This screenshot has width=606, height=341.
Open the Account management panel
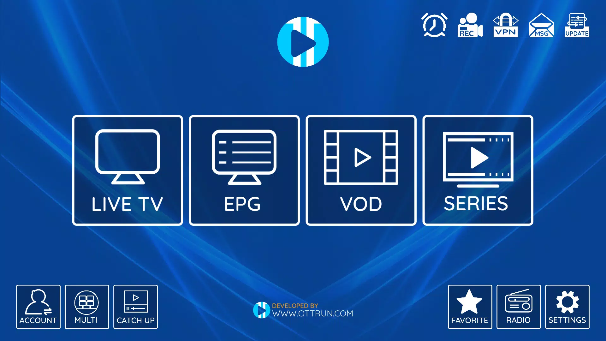point(38,307)
